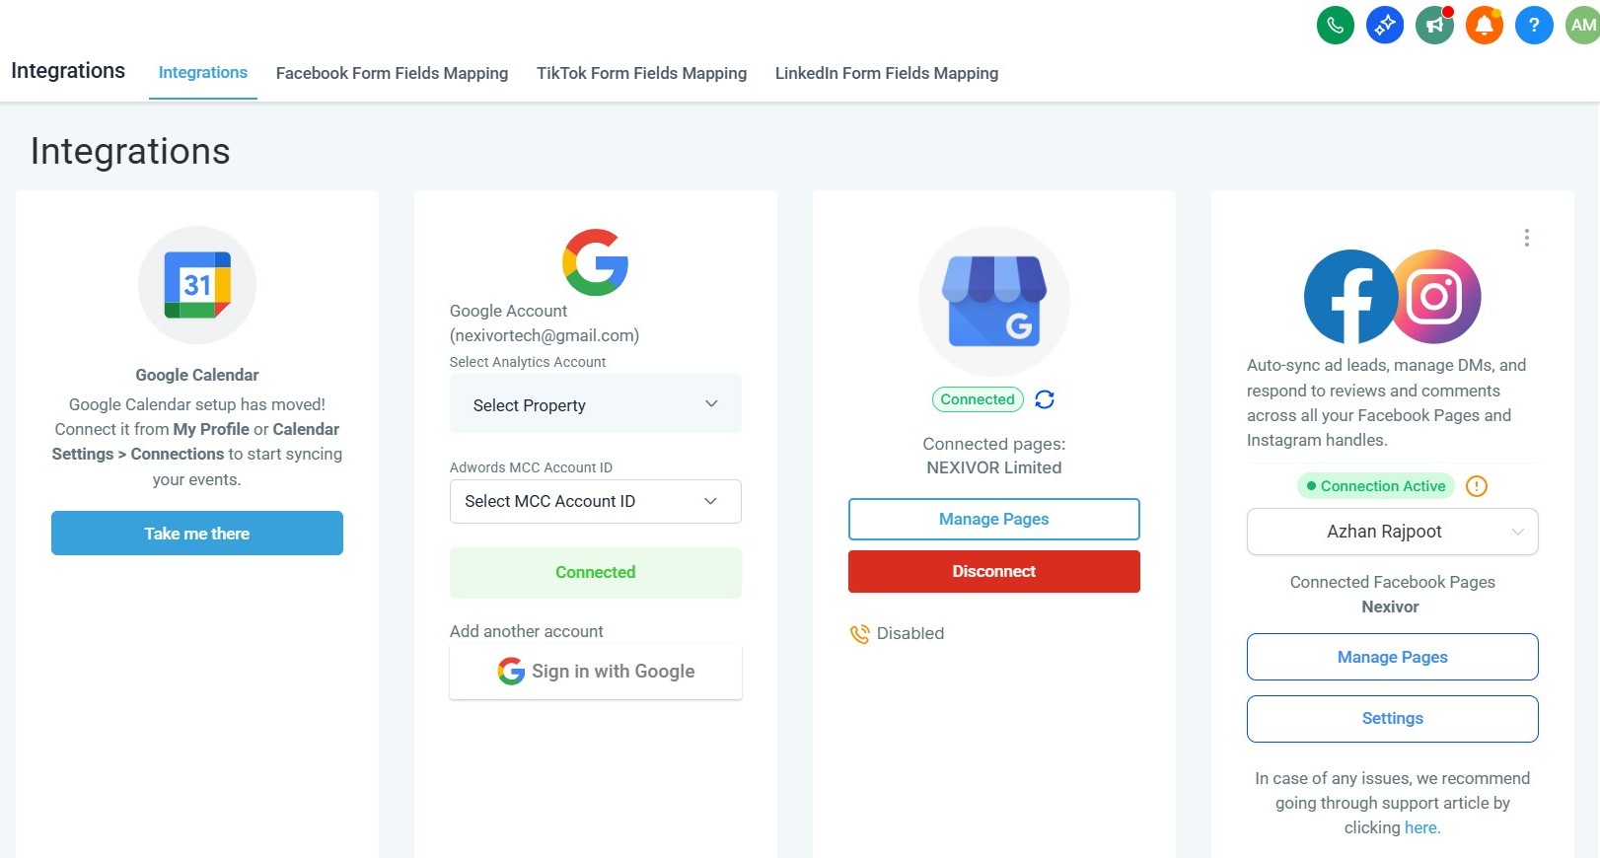The image size is (1600, 858).
Task: Click Sign in with Google
Action: click(596, 672)
